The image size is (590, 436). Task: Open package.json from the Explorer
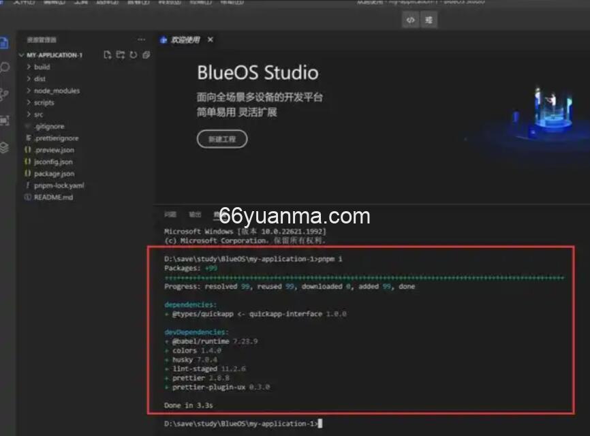(x=53, y=173)
